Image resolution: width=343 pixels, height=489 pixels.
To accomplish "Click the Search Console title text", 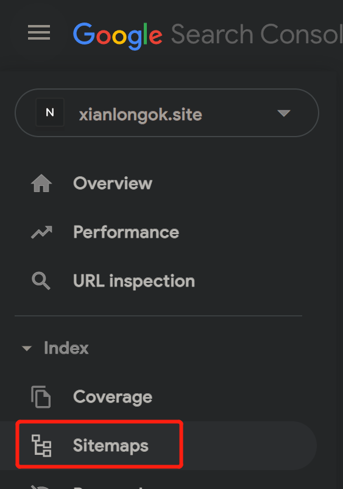I will point(256,34).
